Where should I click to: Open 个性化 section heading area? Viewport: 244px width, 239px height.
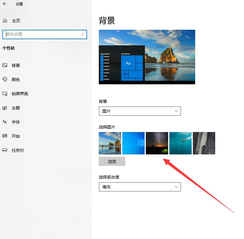click(x=9, y=48)
